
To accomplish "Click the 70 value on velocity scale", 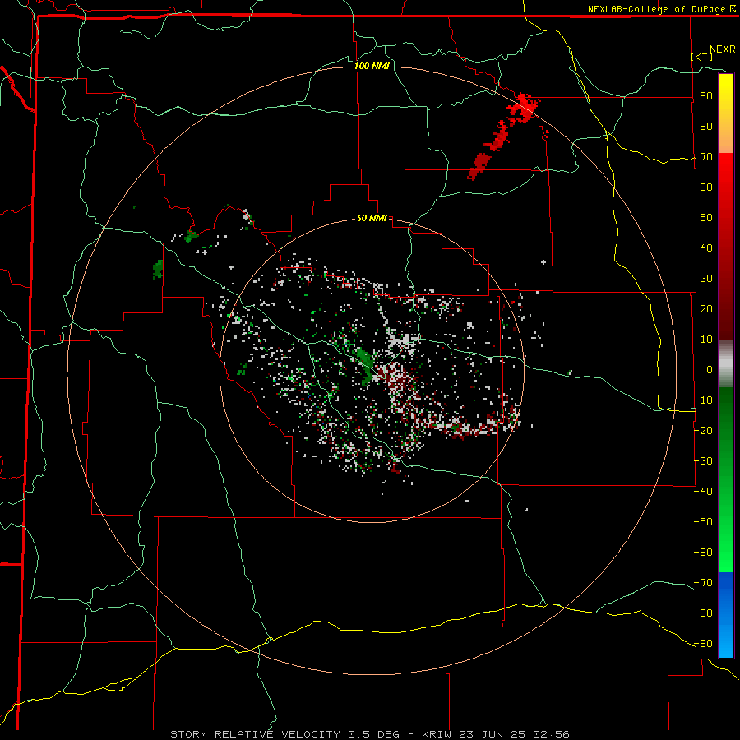I will [706, 157].
